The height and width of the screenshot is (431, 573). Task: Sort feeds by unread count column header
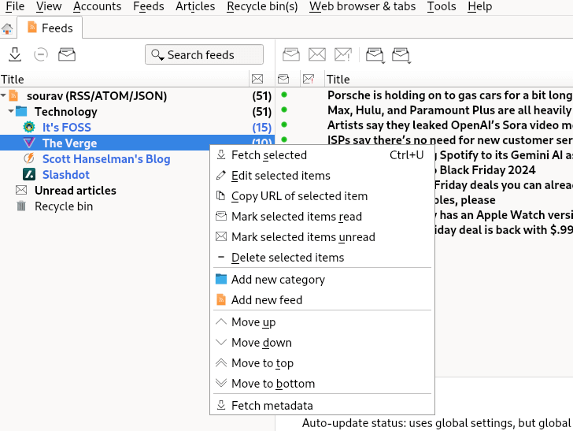[x=257, y=79]
